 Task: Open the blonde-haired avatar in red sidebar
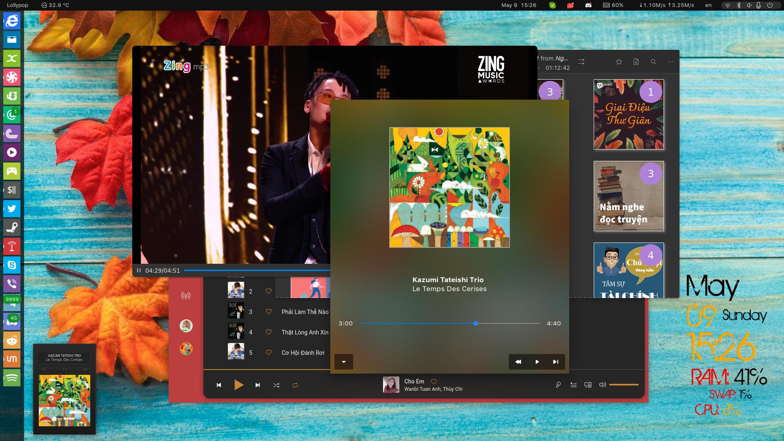[x=186, y=326]
